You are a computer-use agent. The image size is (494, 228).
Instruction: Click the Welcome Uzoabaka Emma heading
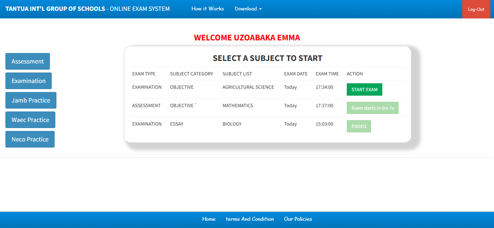(x=247, y=38)
